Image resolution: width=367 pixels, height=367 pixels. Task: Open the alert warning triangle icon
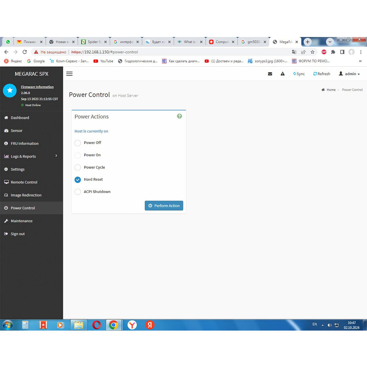[283, 74]
